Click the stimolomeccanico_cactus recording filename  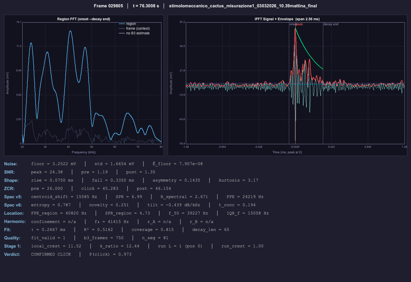(243, 6)
